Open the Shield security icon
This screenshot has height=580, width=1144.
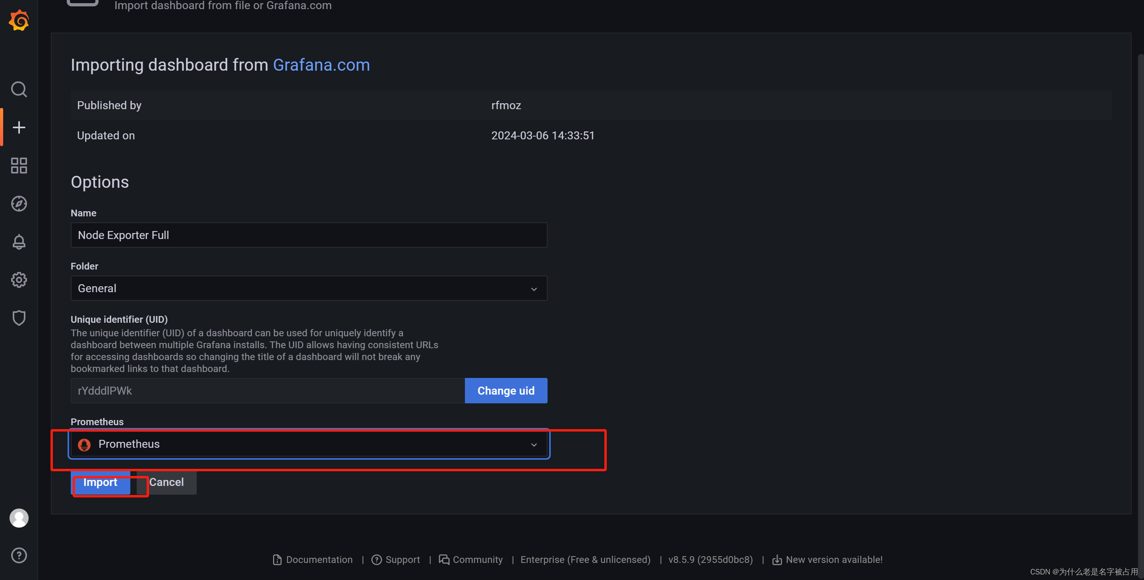click(19, 317)
